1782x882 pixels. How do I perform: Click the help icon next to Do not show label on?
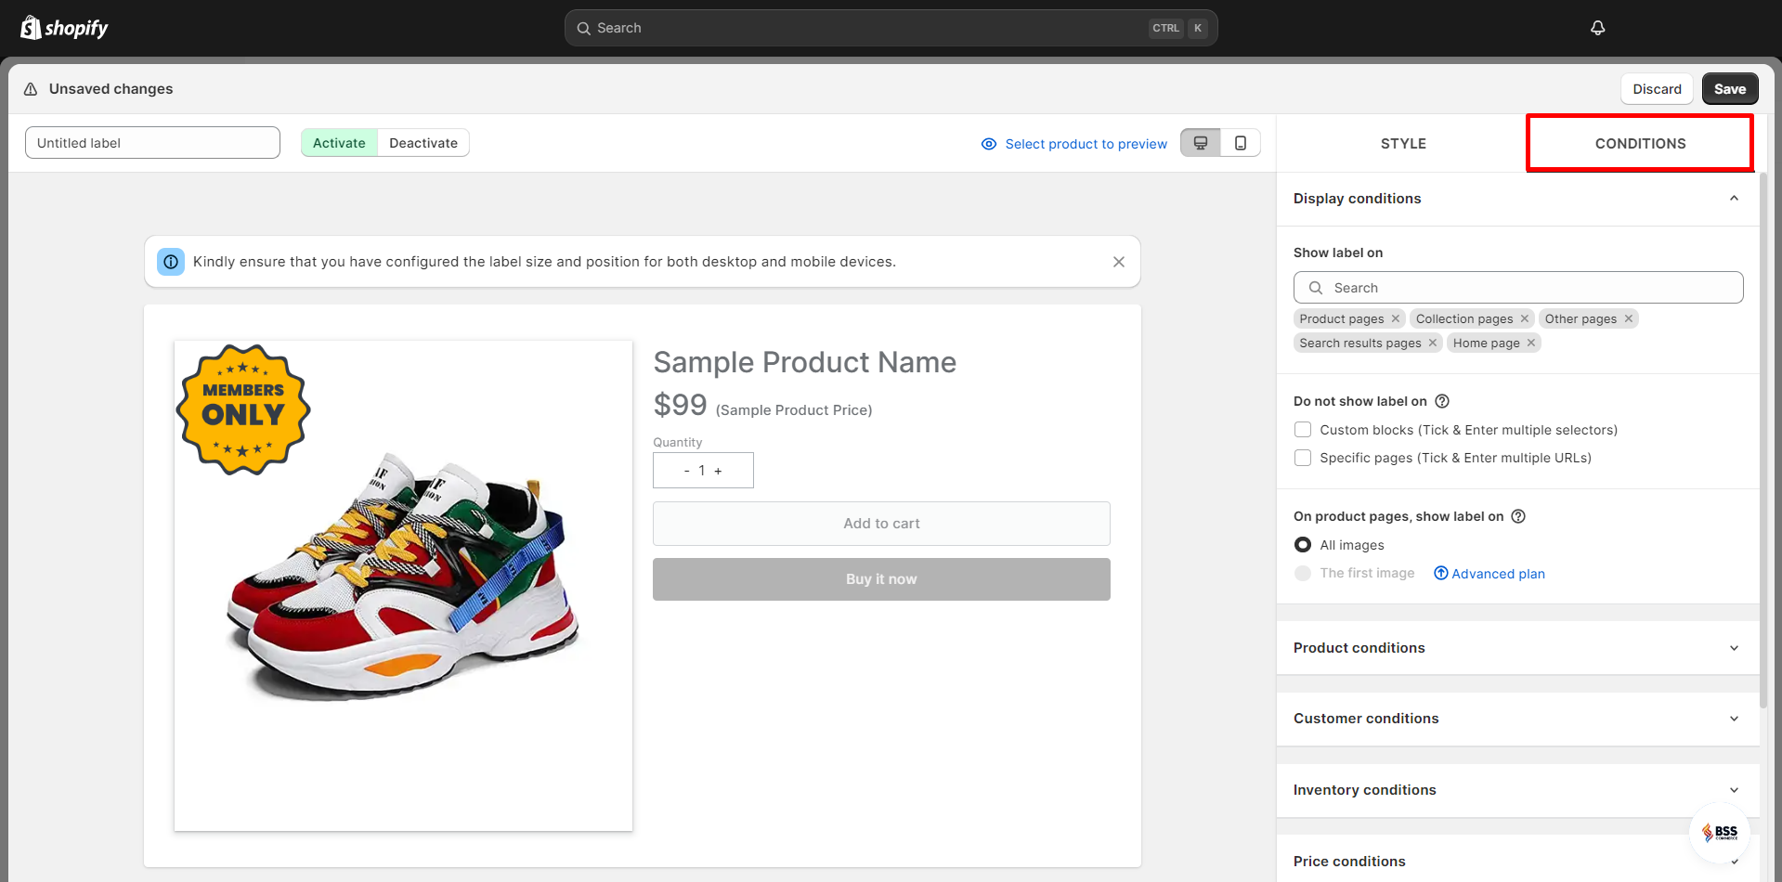[x=1442, y=400]
